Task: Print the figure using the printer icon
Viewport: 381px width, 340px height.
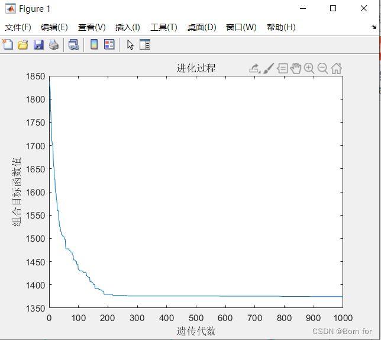Action: click(54, 45)
